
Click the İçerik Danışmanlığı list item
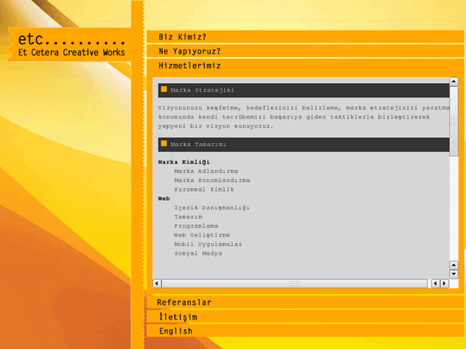[212, 207]
